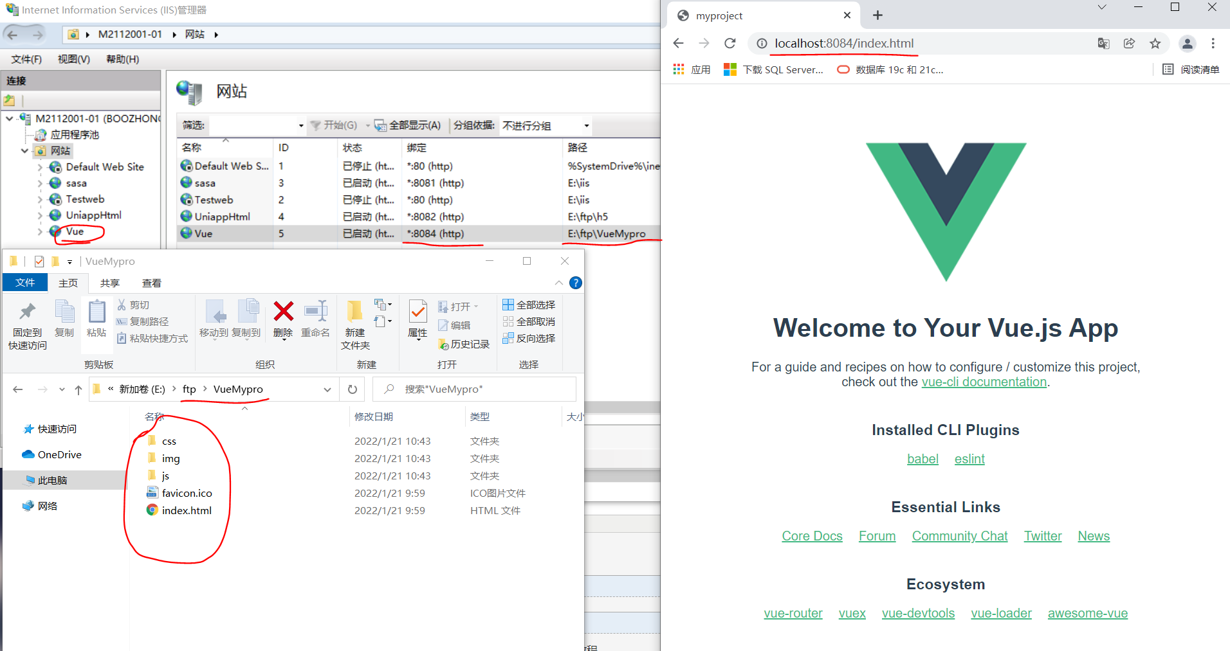The height and width of the screenshot is (651, 1230).
Task: Open the 文件(F) menu in IIS Manager
Action: tap(26, 59)
